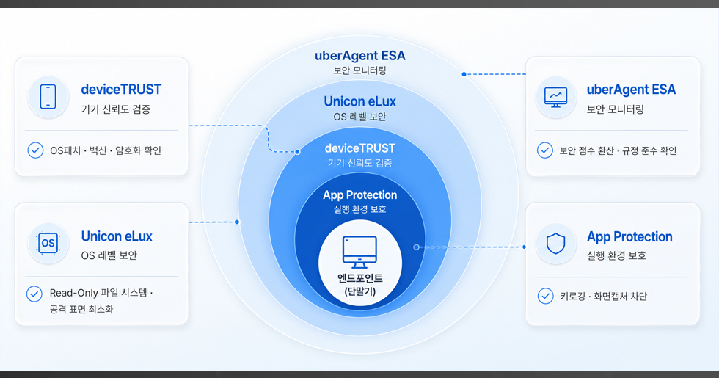Click the shield icon in the App Protection card
The image size is (719, 378).
(556, 244)
